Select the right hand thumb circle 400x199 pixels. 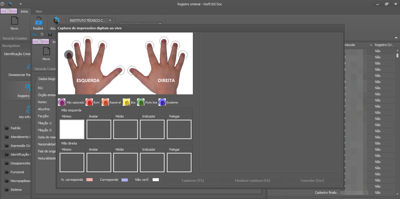[x=132, y=70]
